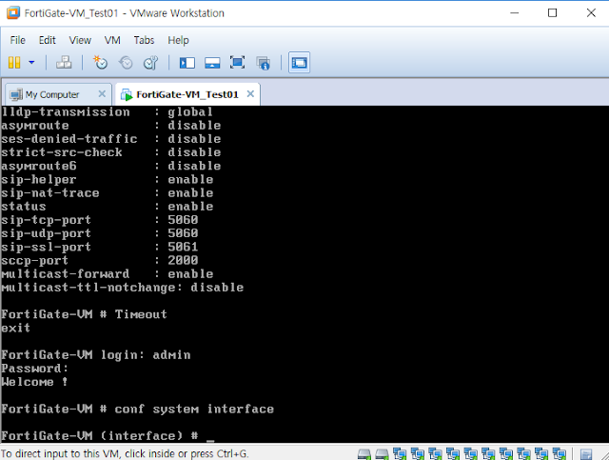Viewport: 609px width, 460px height.
Task: Click 'conf system interface' command text
Action: point(194,410)
